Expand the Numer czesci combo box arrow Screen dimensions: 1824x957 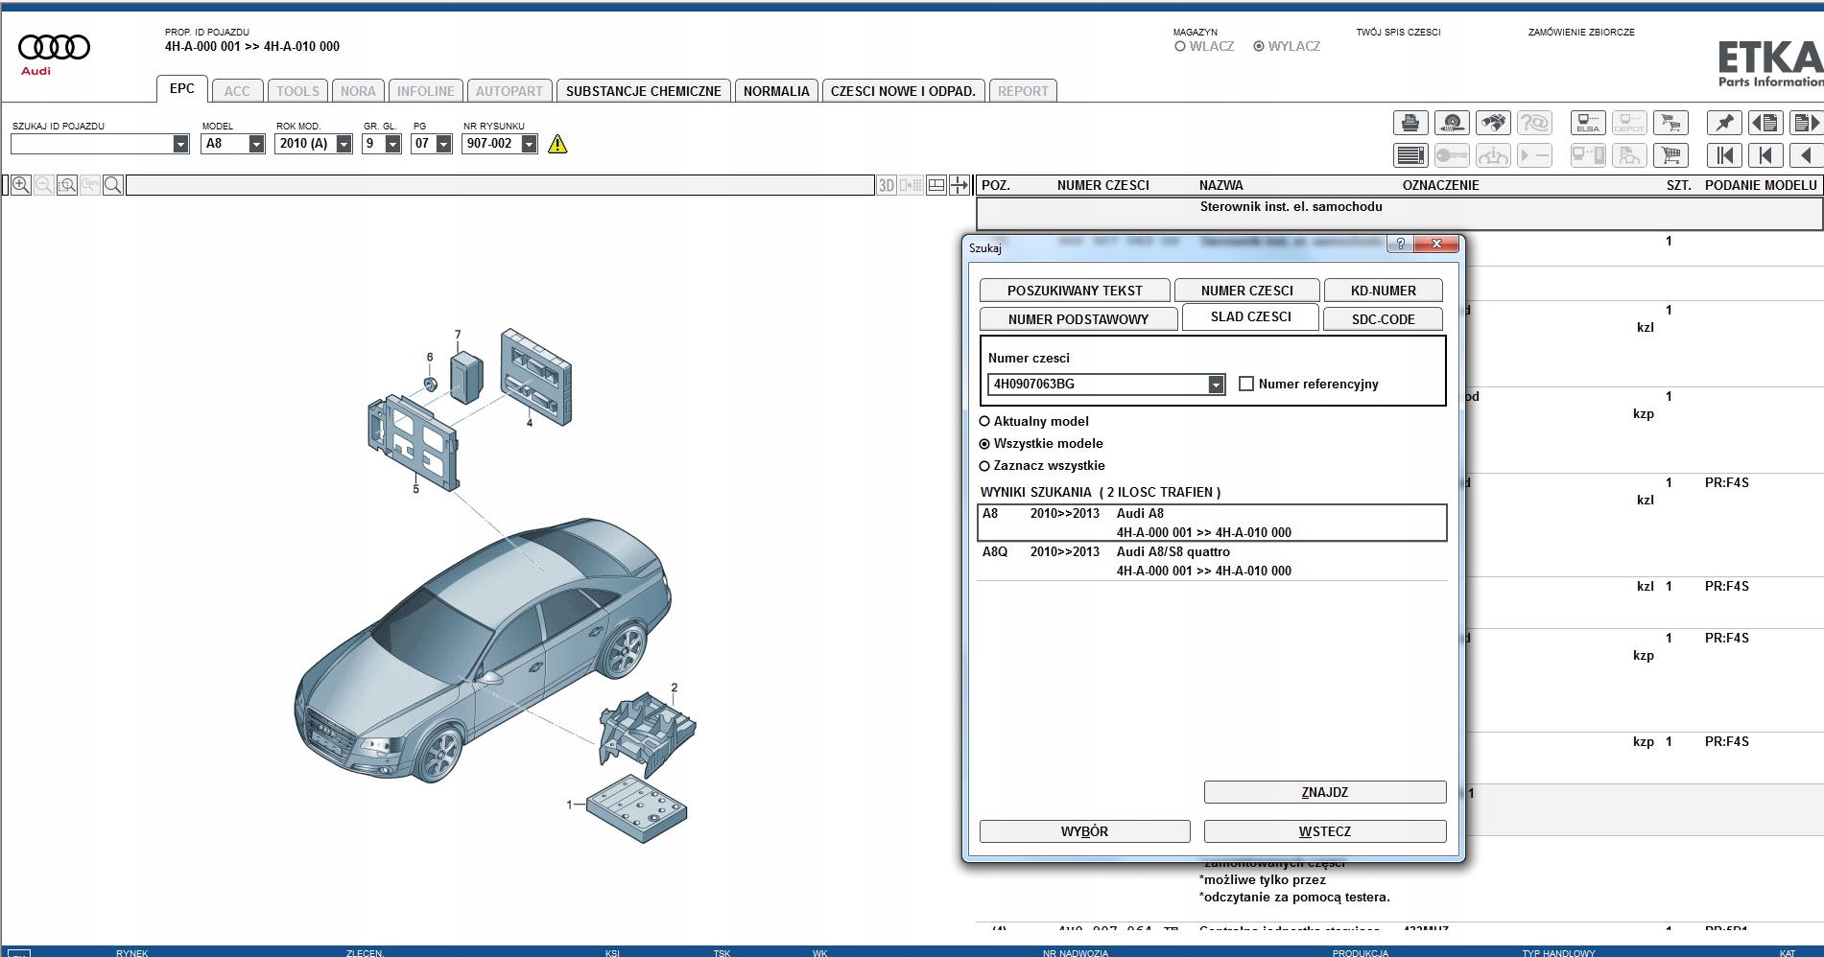(x=1216, y=385)
